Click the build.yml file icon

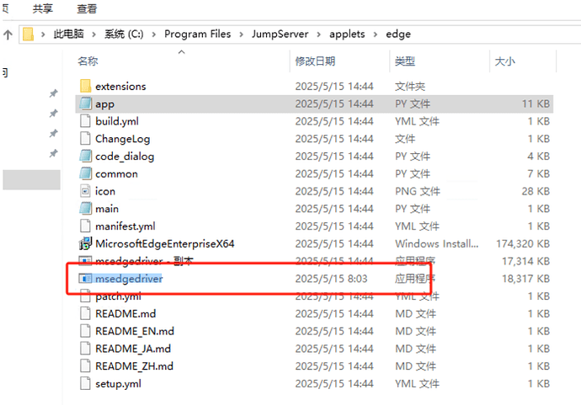point(85,120)
